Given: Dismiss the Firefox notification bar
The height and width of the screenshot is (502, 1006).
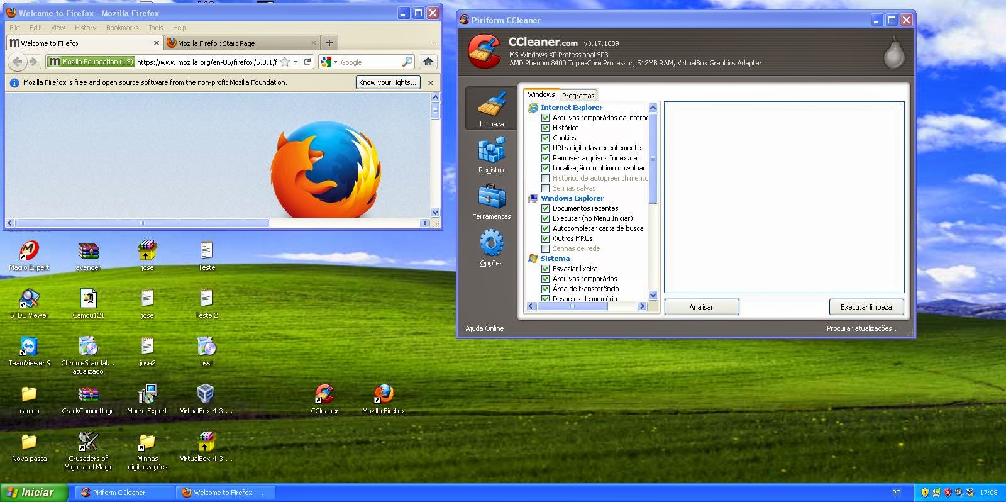Looking at the screenshot, I should coord(431,82).
